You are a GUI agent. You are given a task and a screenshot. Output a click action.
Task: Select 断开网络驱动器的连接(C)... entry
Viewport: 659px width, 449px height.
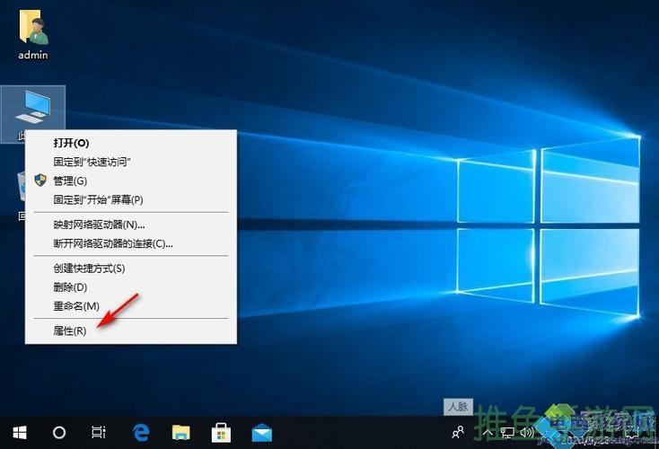[113, 243]
